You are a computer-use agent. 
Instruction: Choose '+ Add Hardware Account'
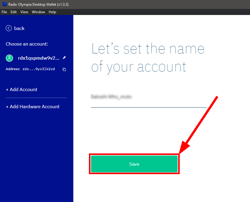(33, 106)
